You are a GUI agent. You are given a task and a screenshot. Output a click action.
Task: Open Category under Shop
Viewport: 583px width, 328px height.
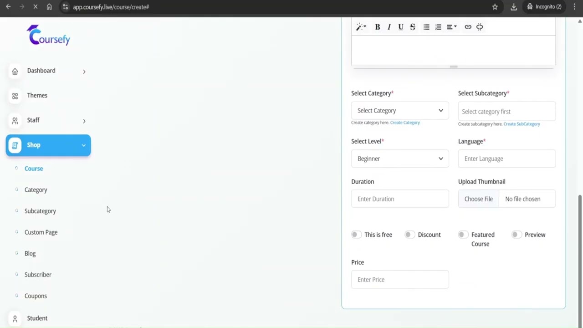point(36,190)
